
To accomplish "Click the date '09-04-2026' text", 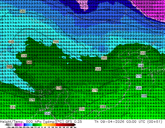I will coord(112,121).
